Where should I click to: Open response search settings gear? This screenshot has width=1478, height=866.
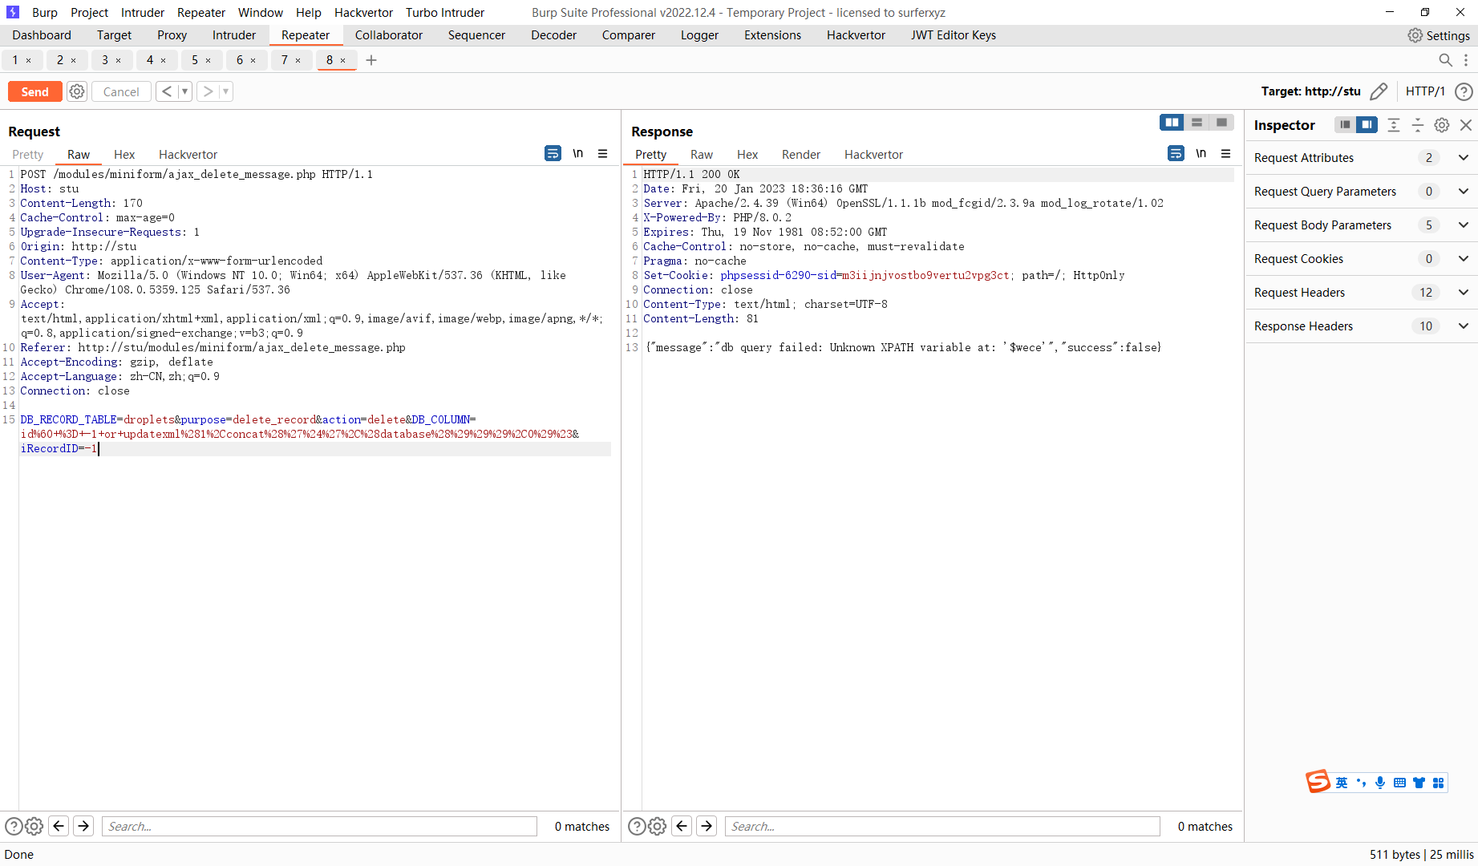tap(657, 826)
